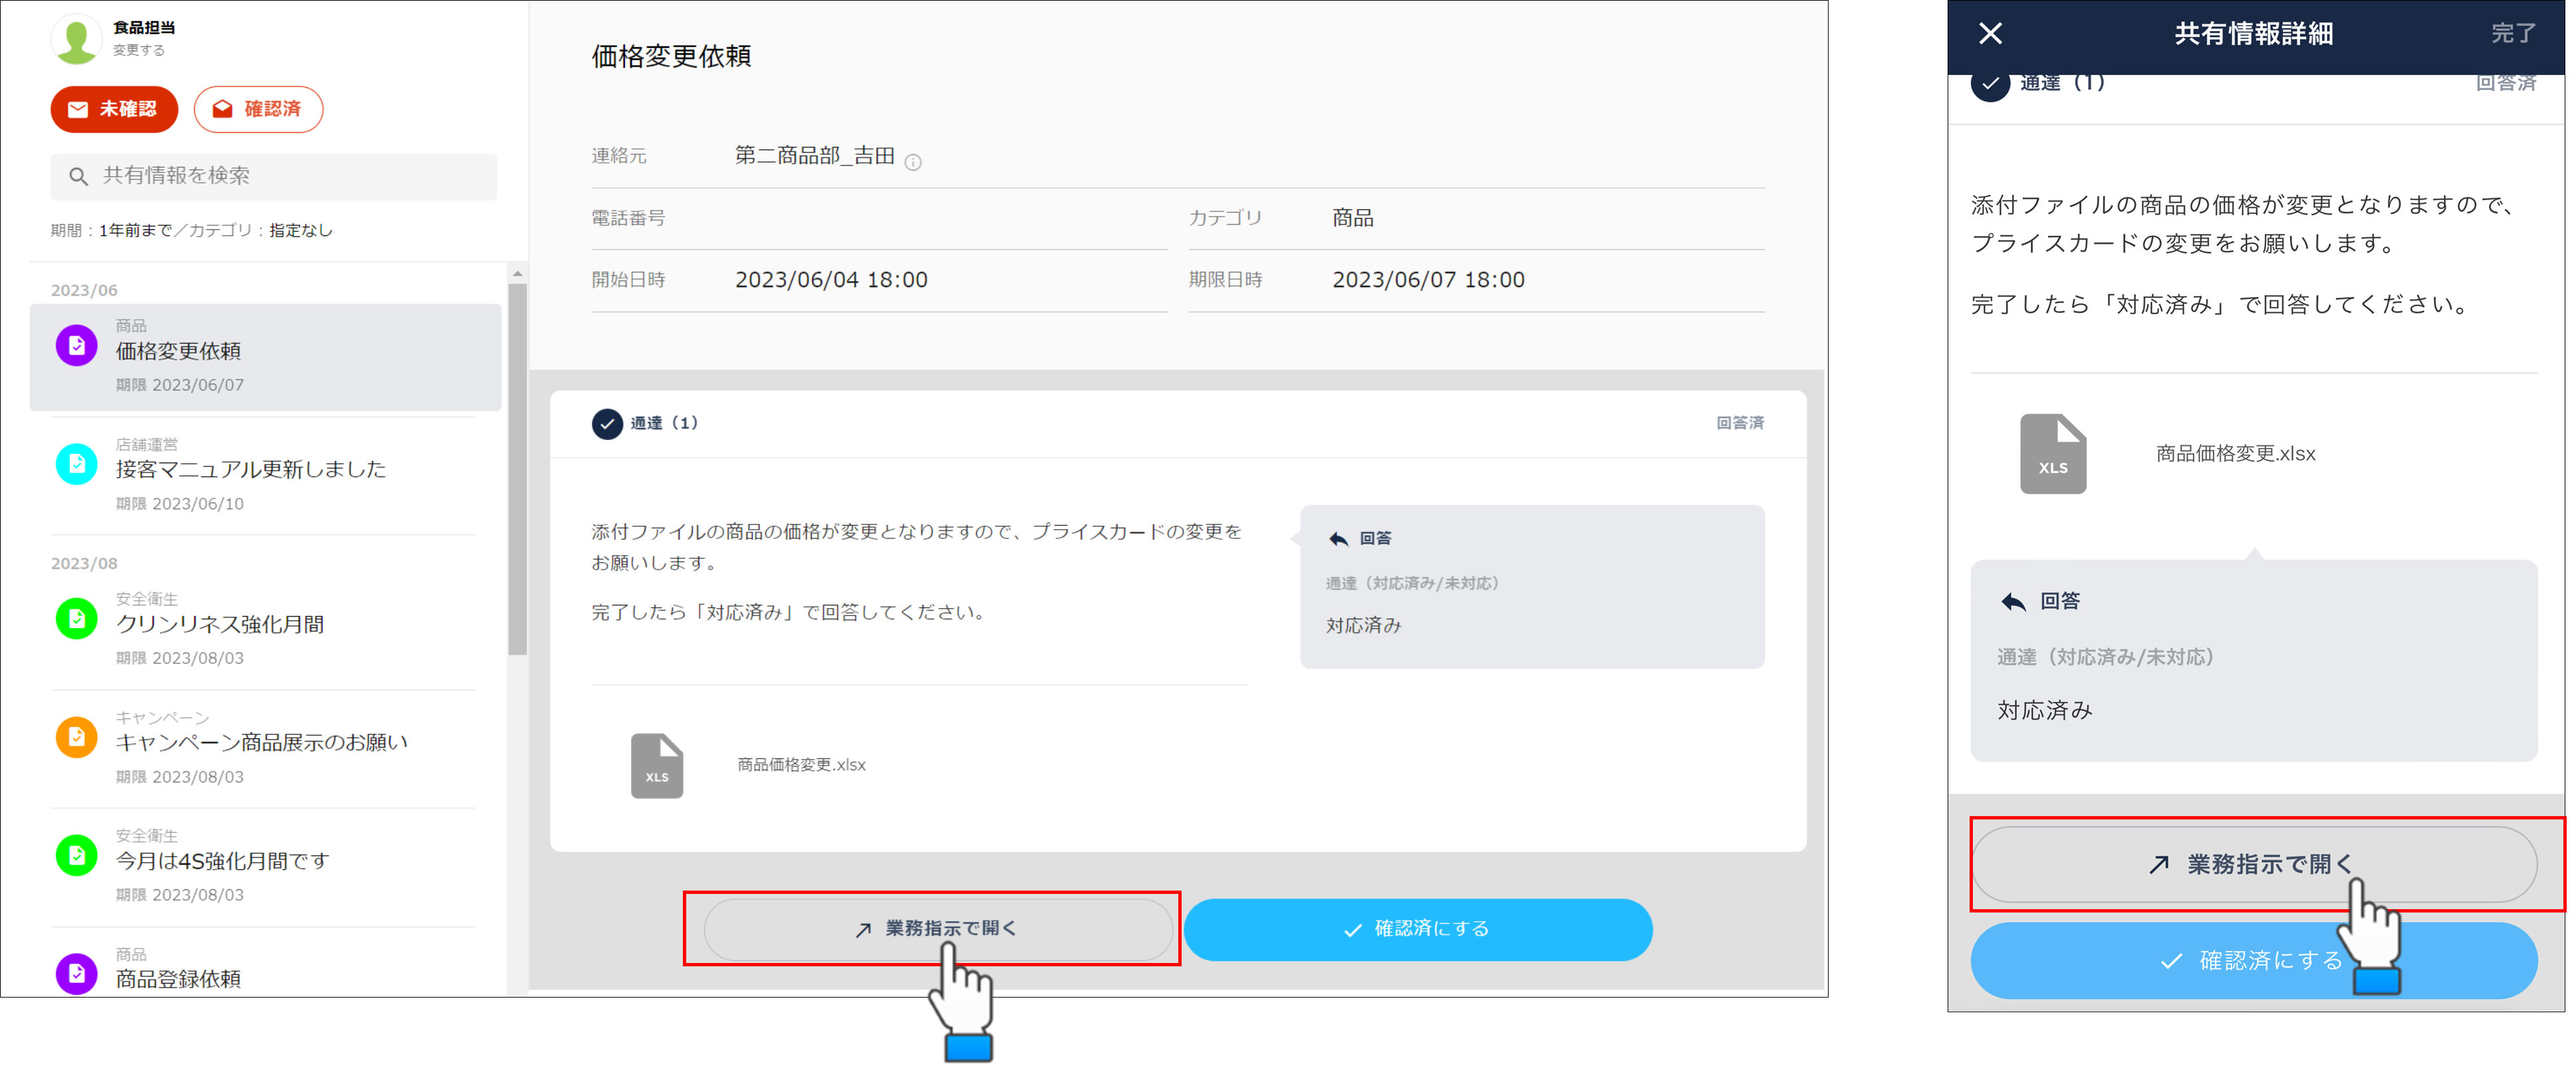2576x1074 pixels.
Task: Click the 食品担当 user avatar icon
Action: point(76,39)
